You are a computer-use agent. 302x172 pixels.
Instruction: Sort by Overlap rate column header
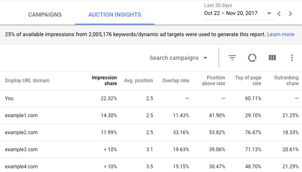[x=176, y=81]
